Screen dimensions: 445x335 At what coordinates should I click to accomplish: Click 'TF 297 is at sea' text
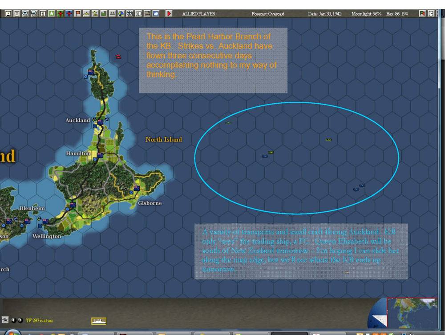(39, 320)
